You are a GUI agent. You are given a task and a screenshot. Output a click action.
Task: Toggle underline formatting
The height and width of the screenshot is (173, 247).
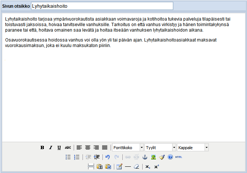pyautogui.click(x=59, y=148)
